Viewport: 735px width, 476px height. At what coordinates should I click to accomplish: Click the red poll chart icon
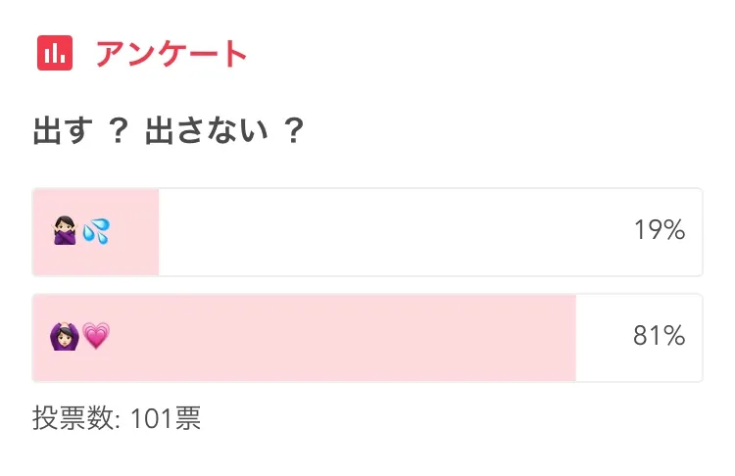54,53
